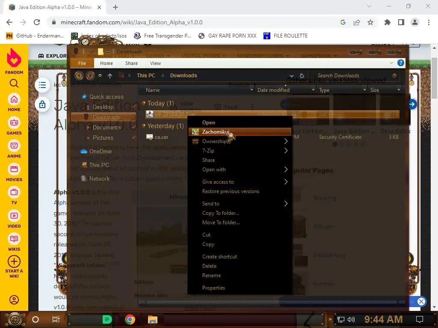The height and width of the screenshot is (328, 438).
Task: Click the taskbar volume speaker icon
Action: coord(351,319)
